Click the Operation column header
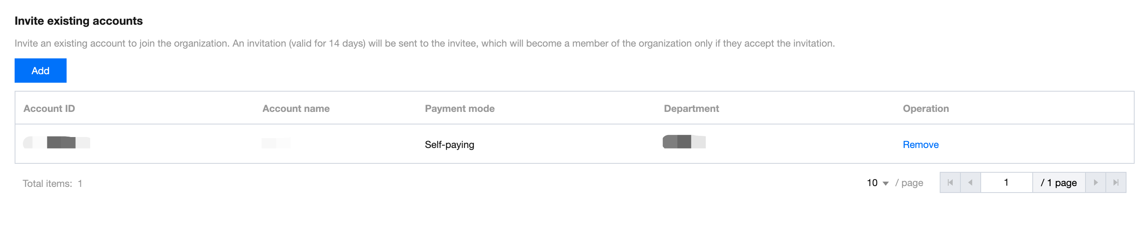Viewport: 1146px width, 240px height. point(925,108)
